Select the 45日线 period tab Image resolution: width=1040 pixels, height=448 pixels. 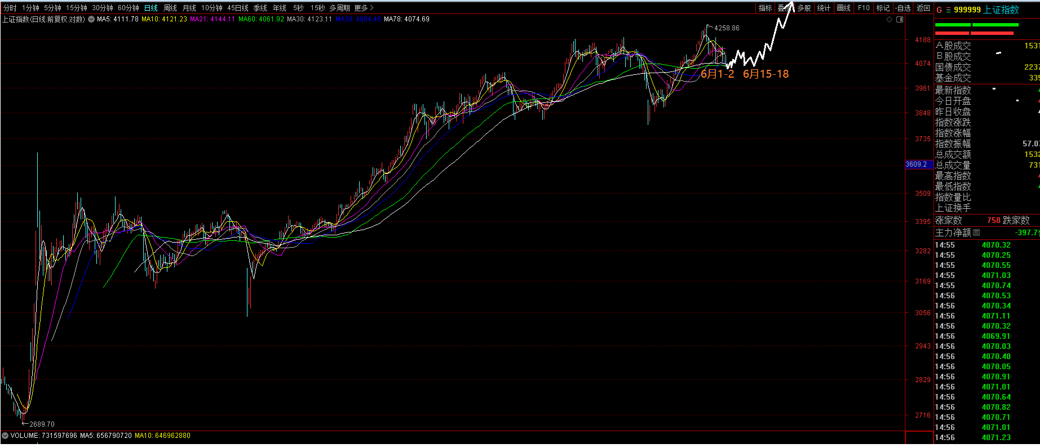click(238, 8)
